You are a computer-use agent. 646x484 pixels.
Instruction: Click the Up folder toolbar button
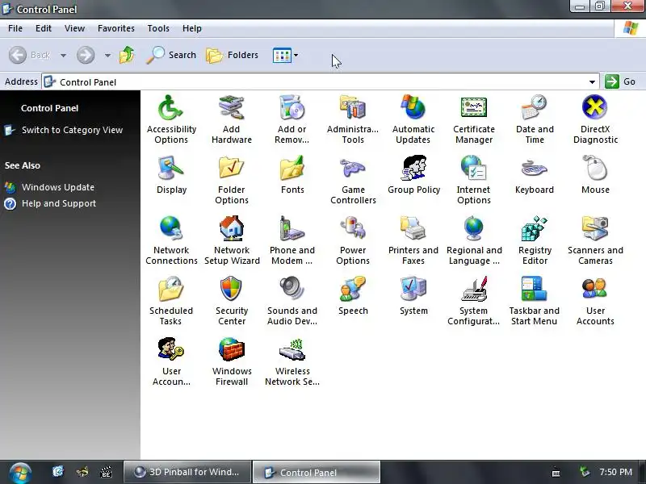pos(127,55)
